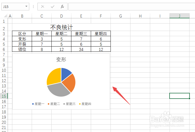Select column I header
The height and width of the screenshot is (132, 195).
pyautogui.click(x=160, y=16)
